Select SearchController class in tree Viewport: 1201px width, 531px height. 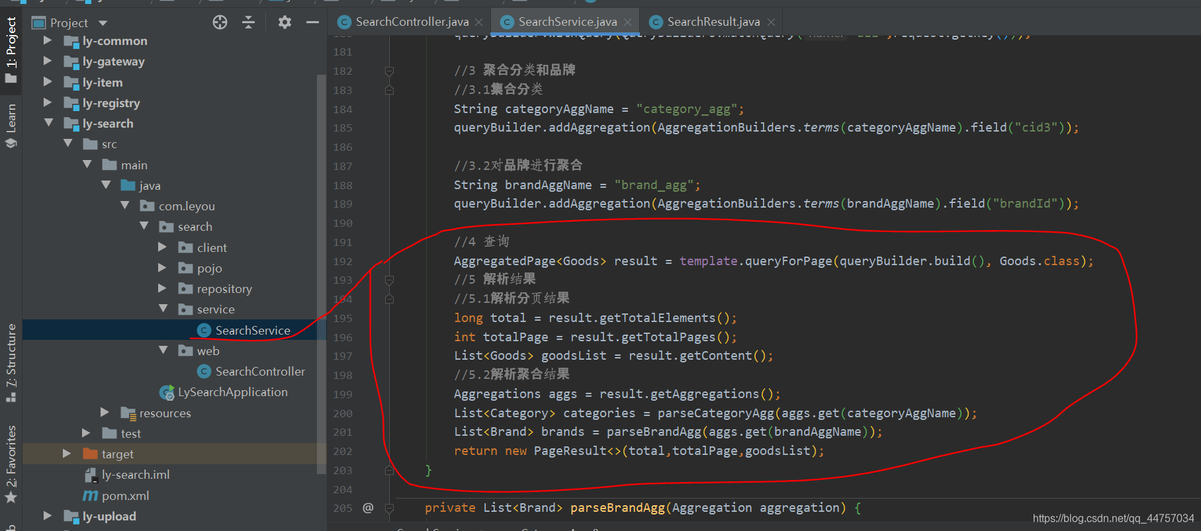(260, 372)
